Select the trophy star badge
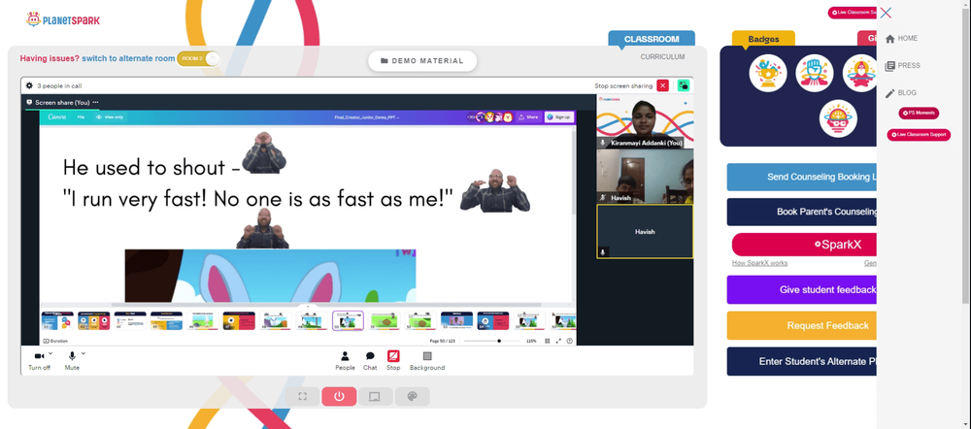971x429 pixels. (768, 73)
